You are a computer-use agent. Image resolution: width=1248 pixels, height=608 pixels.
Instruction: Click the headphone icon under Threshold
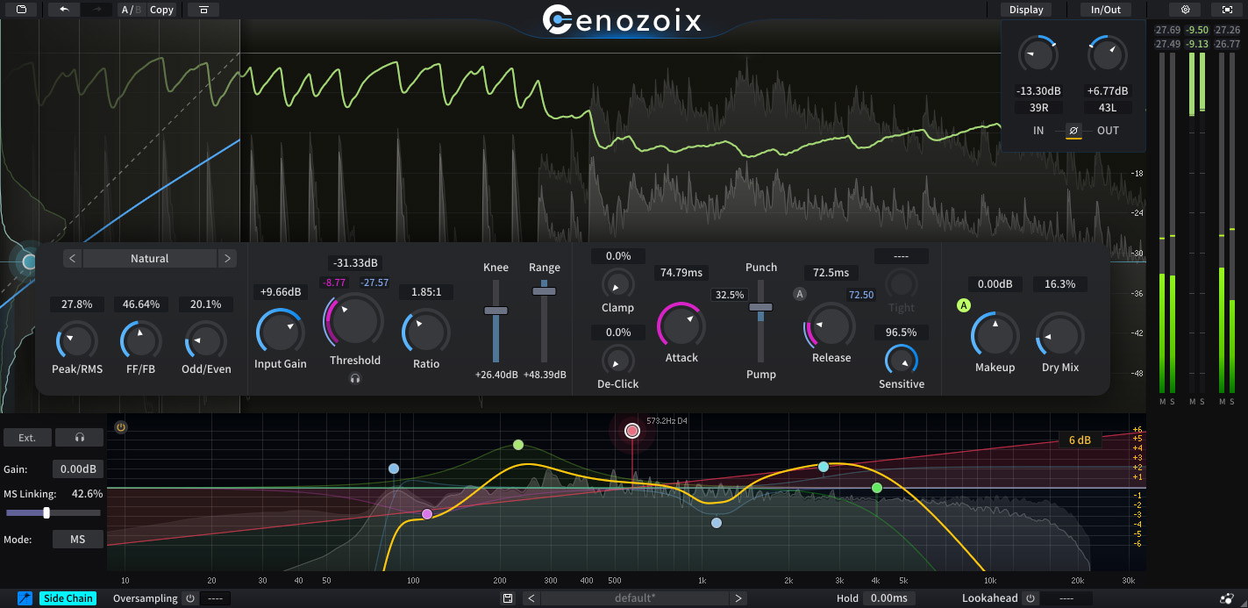[355, 379]
